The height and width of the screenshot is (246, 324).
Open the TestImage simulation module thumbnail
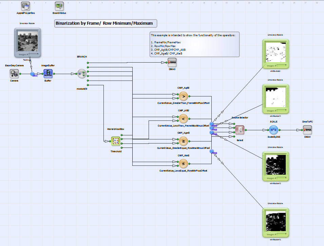(27, 43)
